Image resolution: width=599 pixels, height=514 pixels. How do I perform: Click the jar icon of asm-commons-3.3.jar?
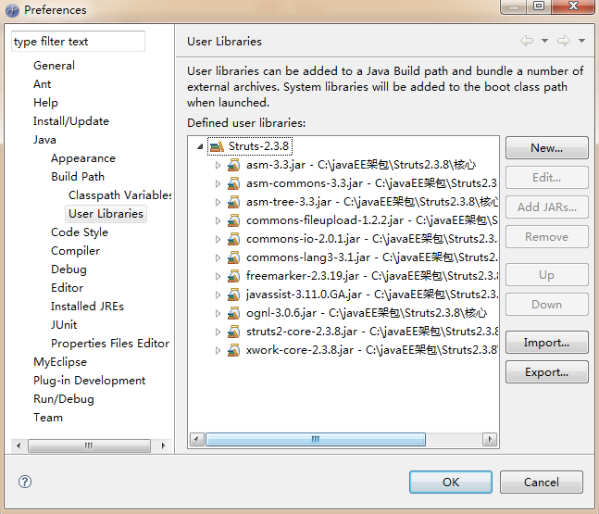click(x=233, y=183)
